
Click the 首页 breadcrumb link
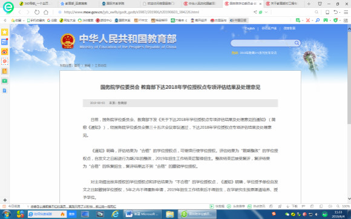77,65
